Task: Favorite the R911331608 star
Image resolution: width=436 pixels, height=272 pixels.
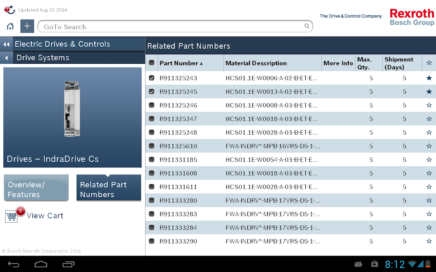Action: click(429, 173)
